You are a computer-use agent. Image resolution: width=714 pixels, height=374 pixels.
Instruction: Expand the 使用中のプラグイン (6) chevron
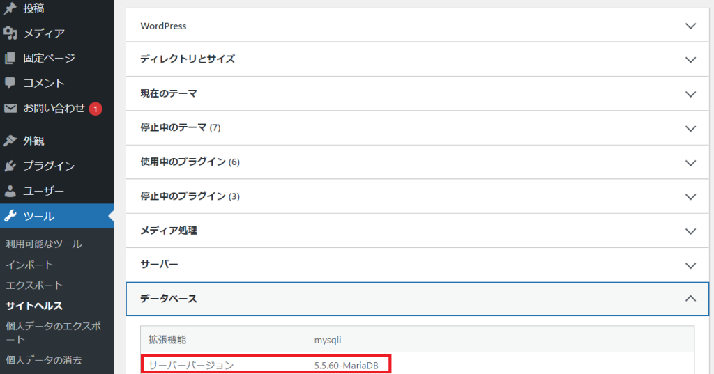691,163
